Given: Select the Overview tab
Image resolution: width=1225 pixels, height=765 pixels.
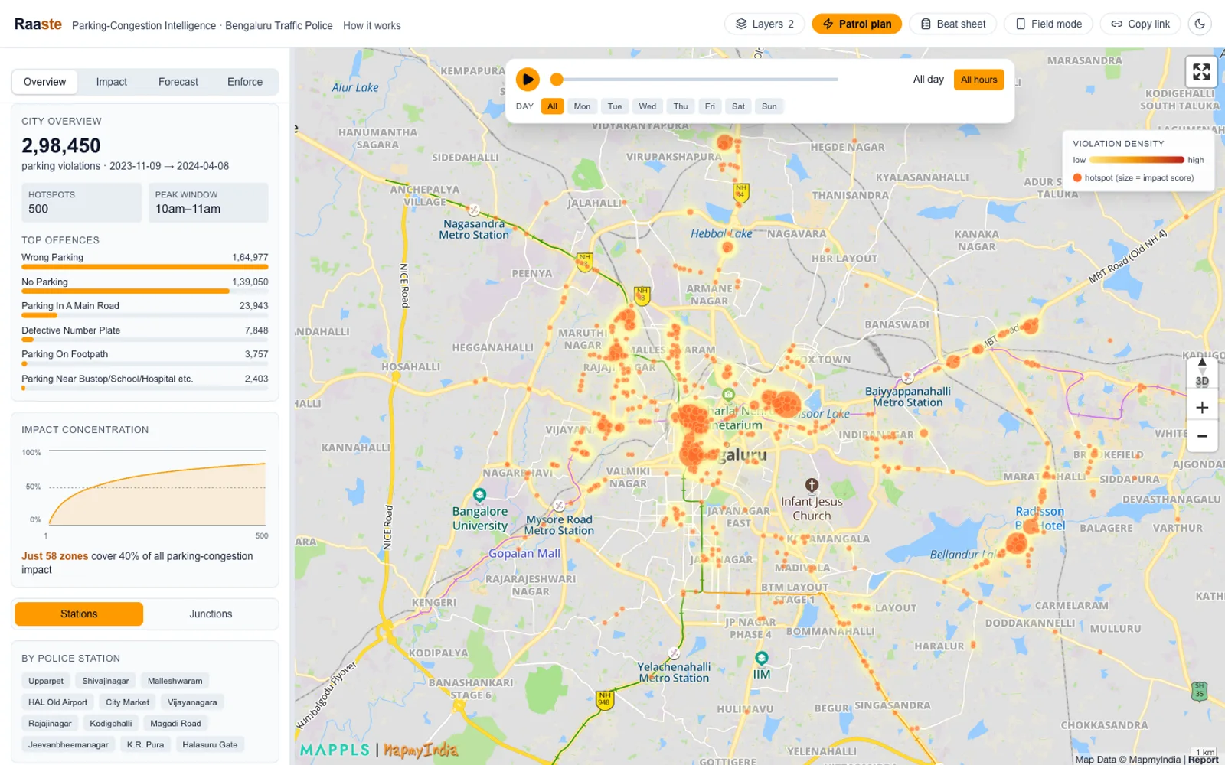Looking at the screenshot, I should pos(44,82).
